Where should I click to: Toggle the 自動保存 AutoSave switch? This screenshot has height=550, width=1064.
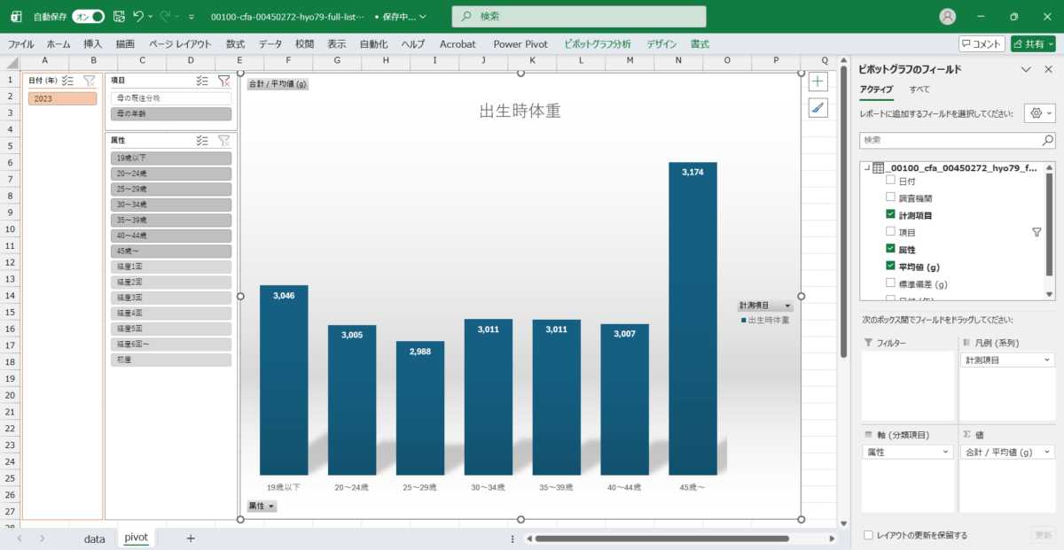click(88, 17)
